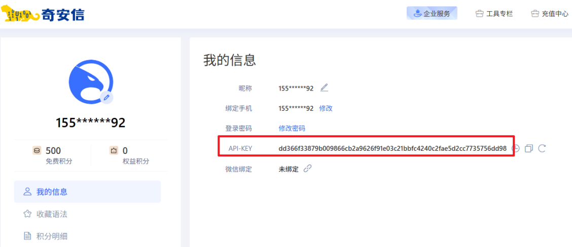Click 修改 link beside 绑定手机
The image size is (572, 247).
click(326, 108)
